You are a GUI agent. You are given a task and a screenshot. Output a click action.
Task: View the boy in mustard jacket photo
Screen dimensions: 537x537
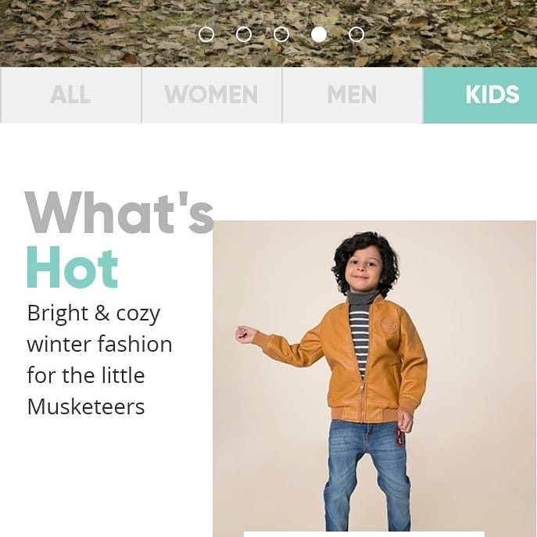tap(374, 378)
